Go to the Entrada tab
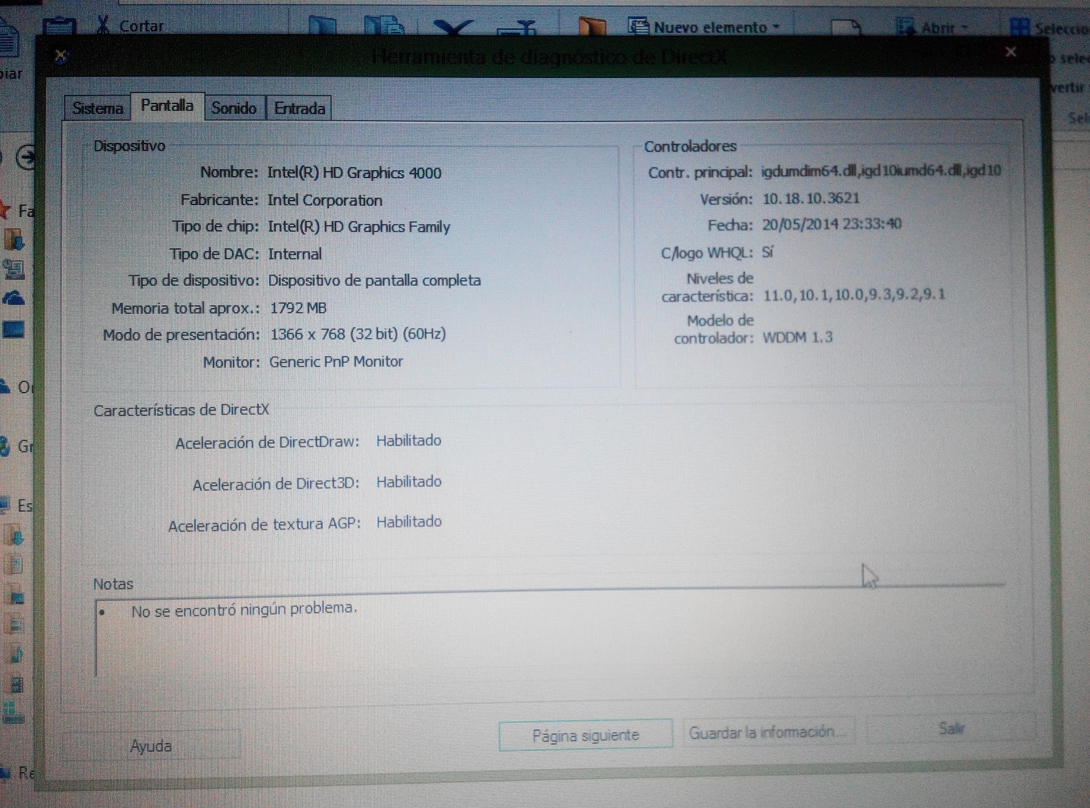 tap(300, 108)
